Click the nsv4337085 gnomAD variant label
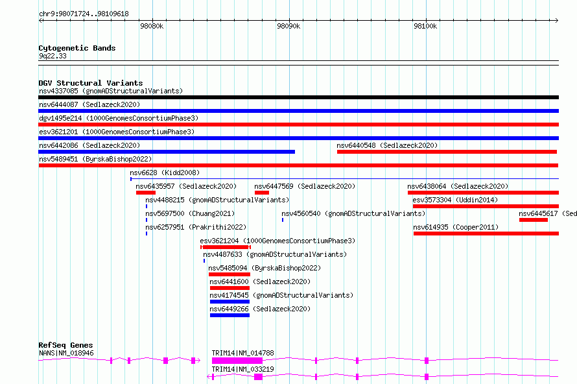 pyautogui.click(x=111, y=91)
